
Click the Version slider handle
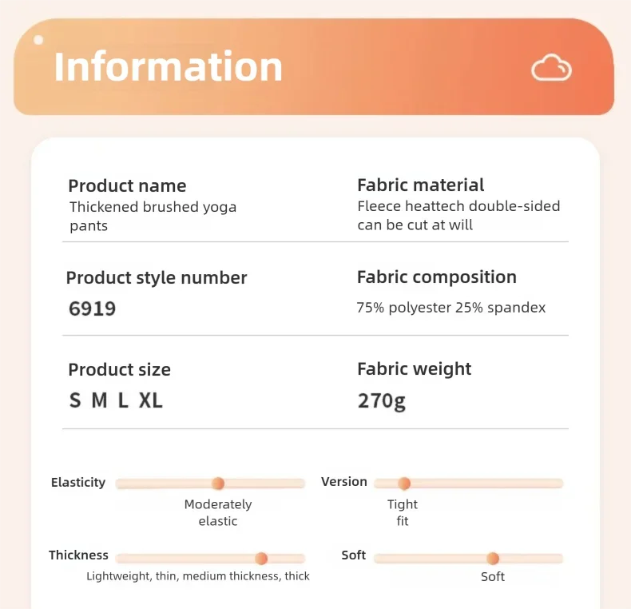coord(404,484)
